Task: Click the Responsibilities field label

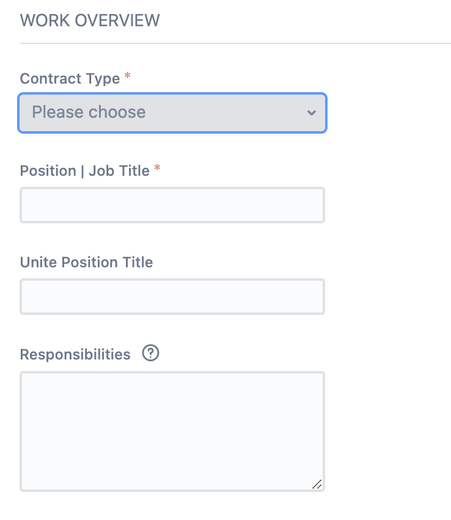Action: click(75, 355)
